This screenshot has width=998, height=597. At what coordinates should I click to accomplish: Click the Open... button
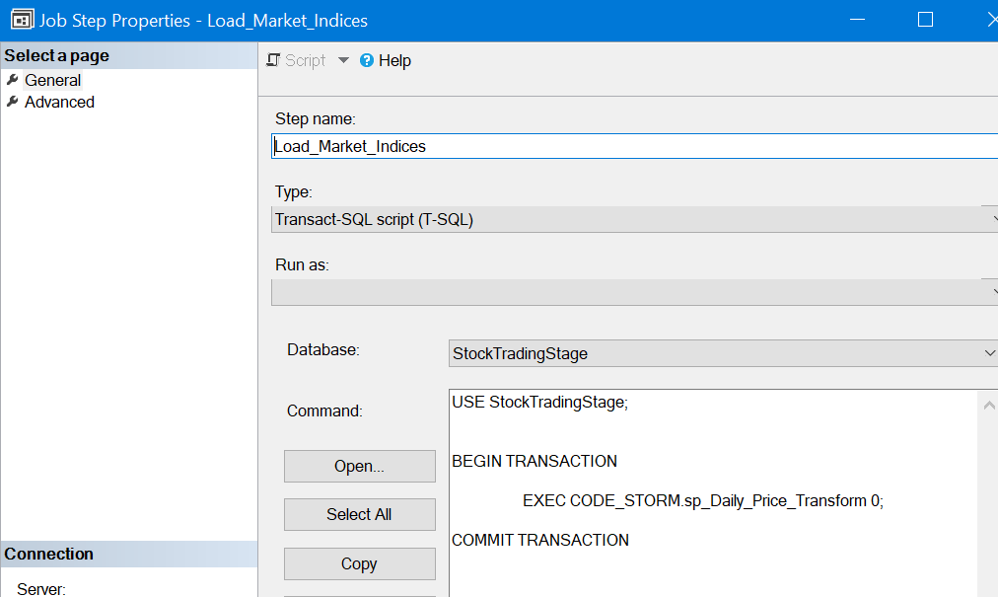[x=360, y=467]
